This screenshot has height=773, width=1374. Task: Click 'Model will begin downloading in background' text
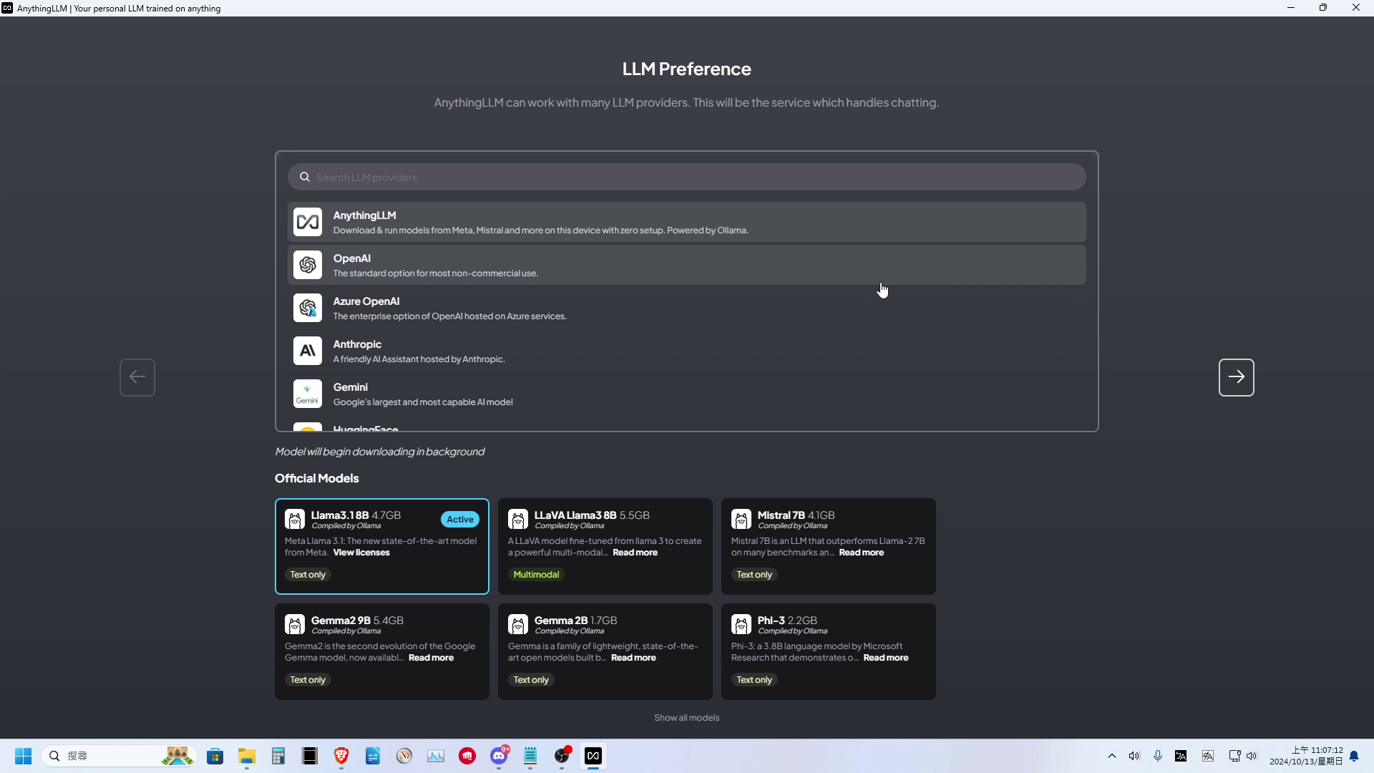tap(380, 452)
